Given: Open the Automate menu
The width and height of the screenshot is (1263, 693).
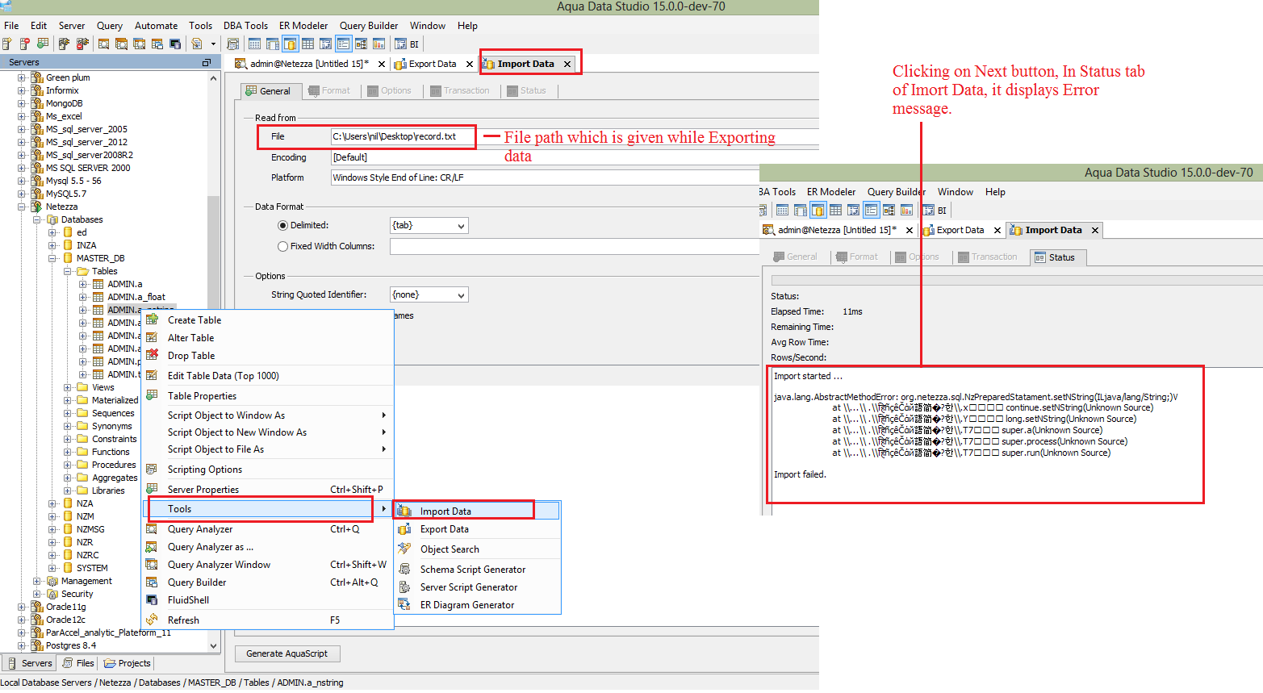Looking at the screenshot, I should [x=156, y=25].
